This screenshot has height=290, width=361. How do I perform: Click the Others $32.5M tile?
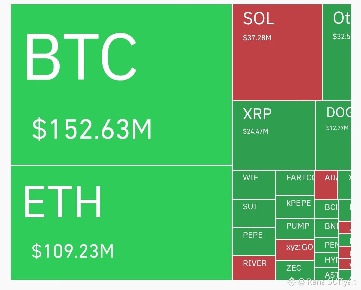[337, 52]
